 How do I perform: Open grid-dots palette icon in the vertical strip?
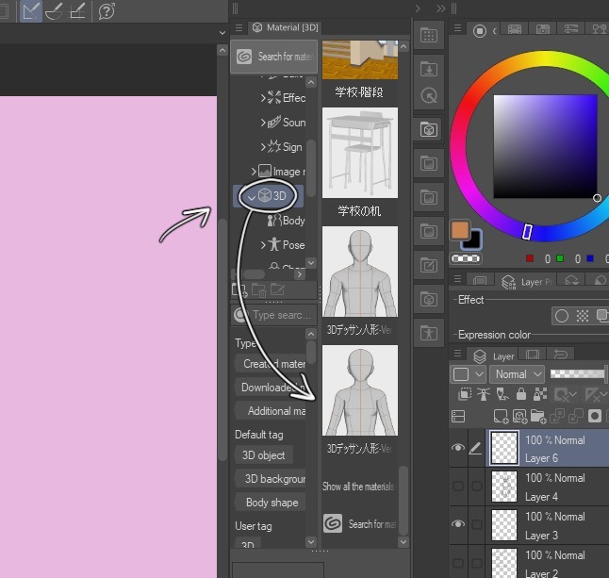429,35
